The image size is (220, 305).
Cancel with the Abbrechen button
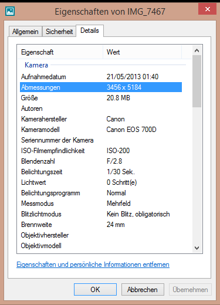(x=143, y=289)
